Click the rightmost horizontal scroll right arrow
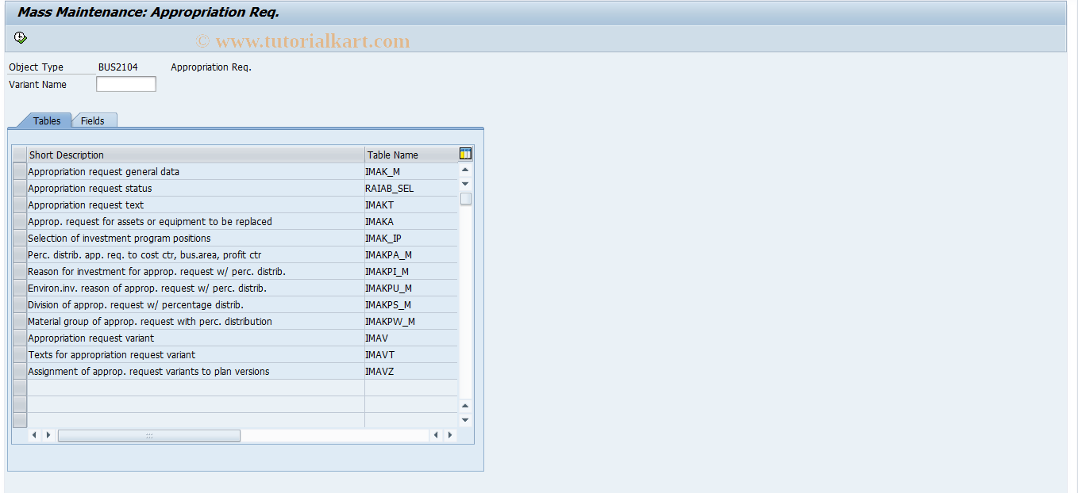The image size is (1078, 493). tap(451, 435)
